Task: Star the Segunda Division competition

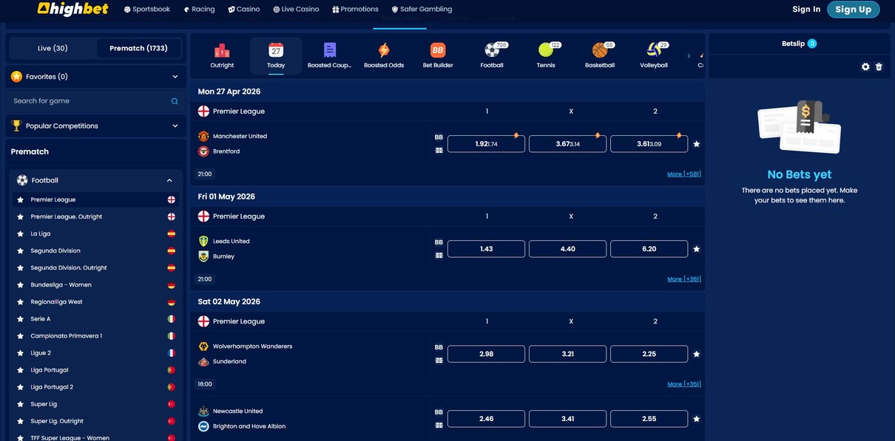Action: [20, 250]
